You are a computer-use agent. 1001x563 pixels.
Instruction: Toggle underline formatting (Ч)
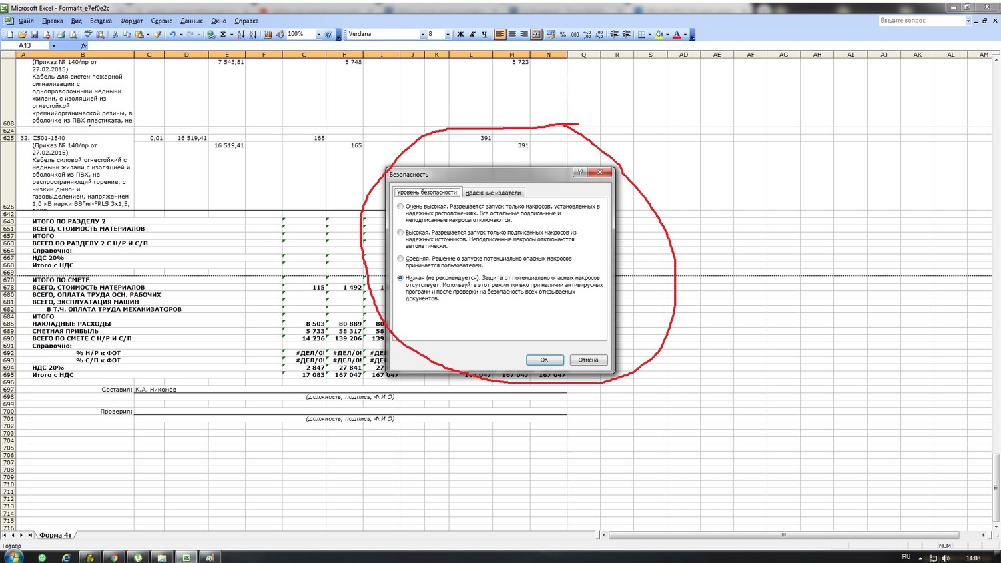(x=484, y=34)
